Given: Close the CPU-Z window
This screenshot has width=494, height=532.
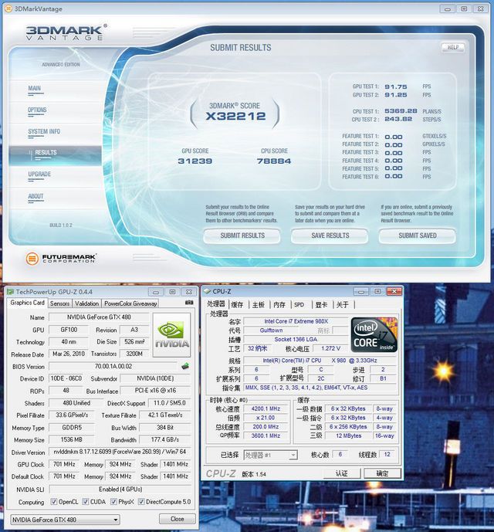Looking at the screenshot, I should [x=394, y=291].
